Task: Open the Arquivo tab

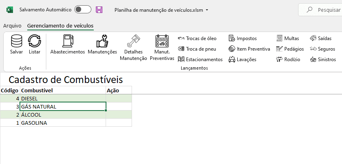Action: [12, 26]
